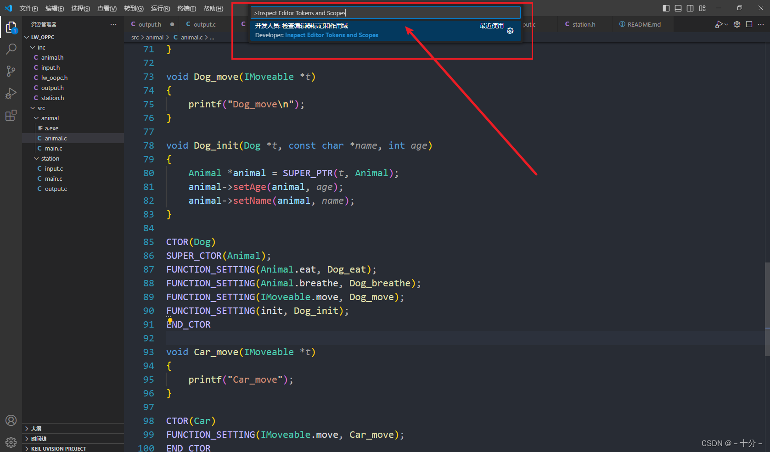Open main.c under animal folder
The height and width of the screenshot is (452, 770).
[73, 148]
